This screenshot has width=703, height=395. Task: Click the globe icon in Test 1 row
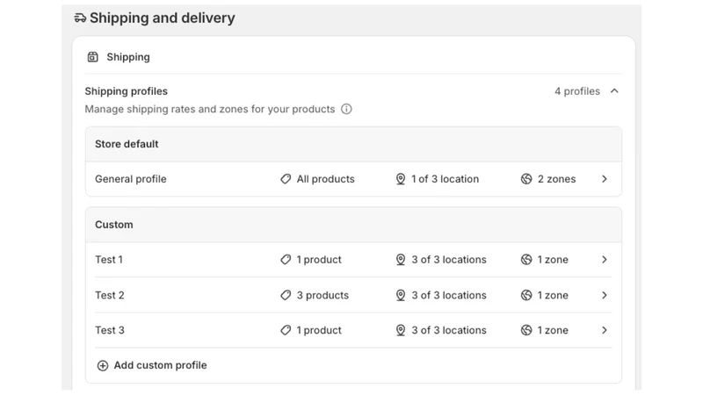click(526, 260)
